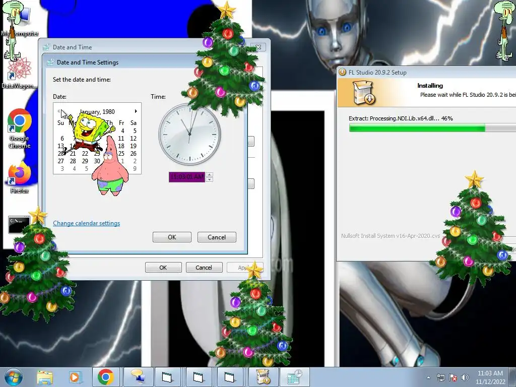Click Cancel in outer Date and Time window

(204, 268)
